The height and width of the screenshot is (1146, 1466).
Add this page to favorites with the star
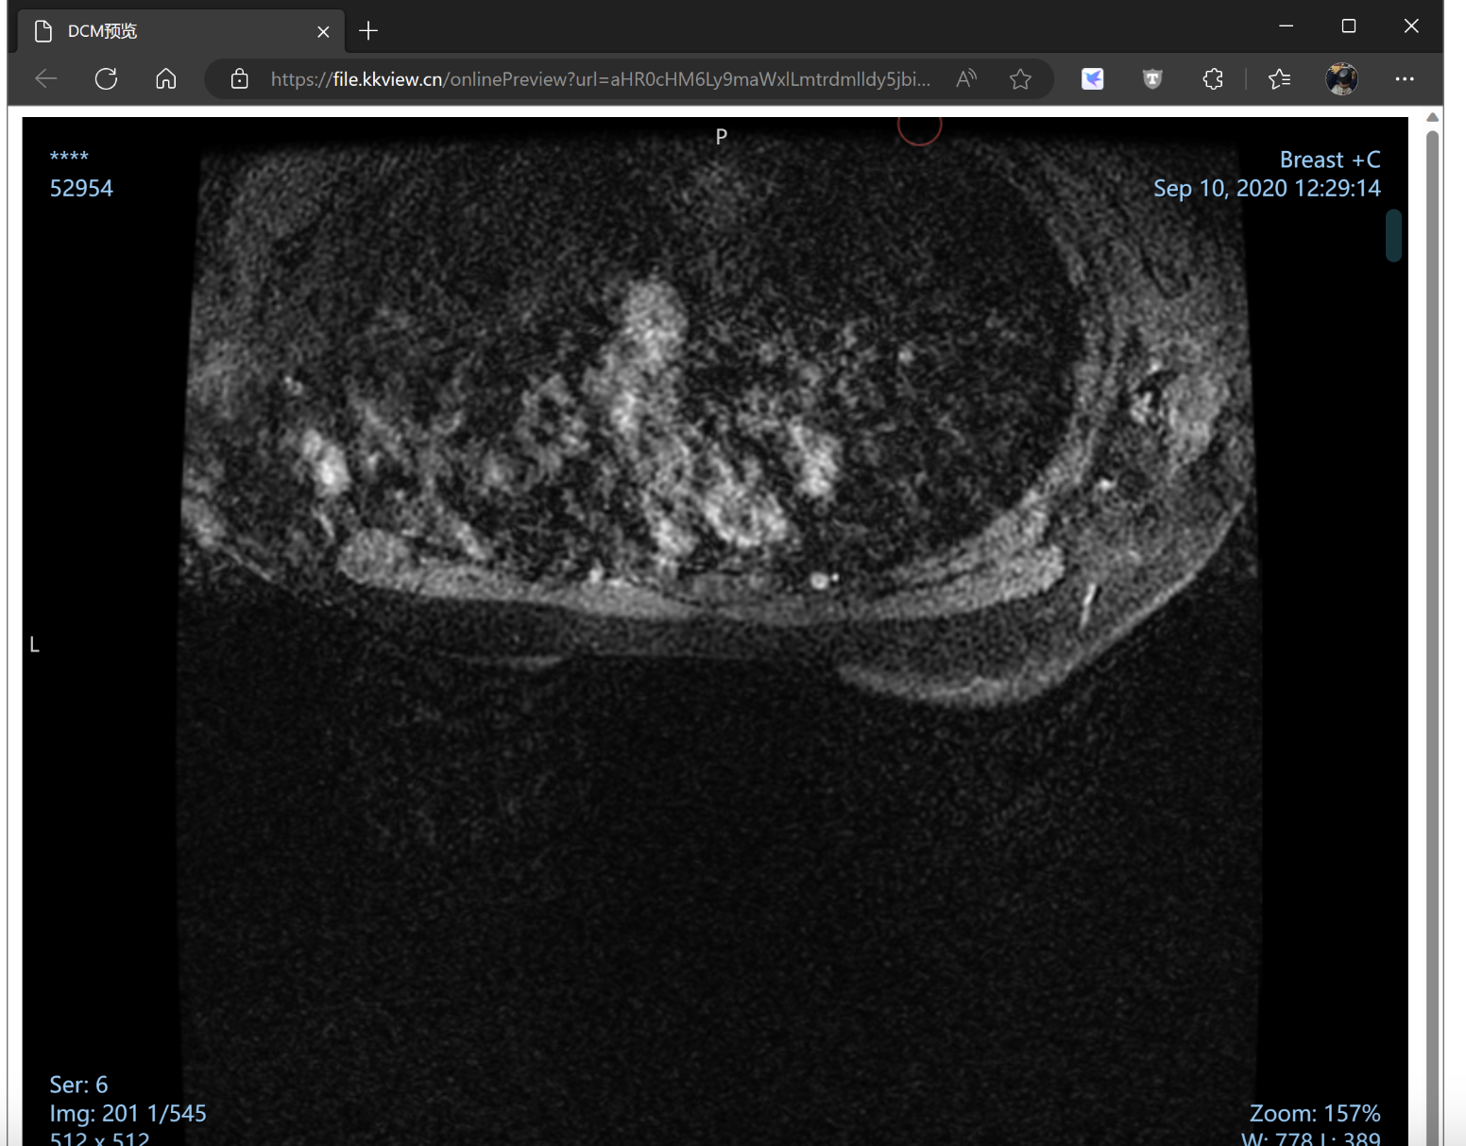[x=1020, y=79]
